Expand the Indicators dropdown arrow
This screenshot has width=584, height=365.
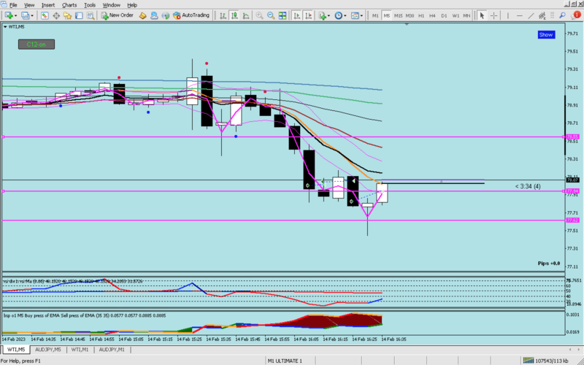click(x=328, y=15)
